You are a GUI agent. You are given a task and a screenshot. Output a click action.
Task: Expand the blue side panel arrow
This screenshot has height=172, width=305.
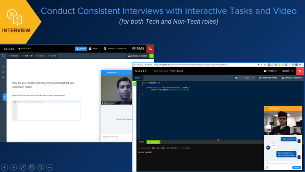(x=4, y=97)
